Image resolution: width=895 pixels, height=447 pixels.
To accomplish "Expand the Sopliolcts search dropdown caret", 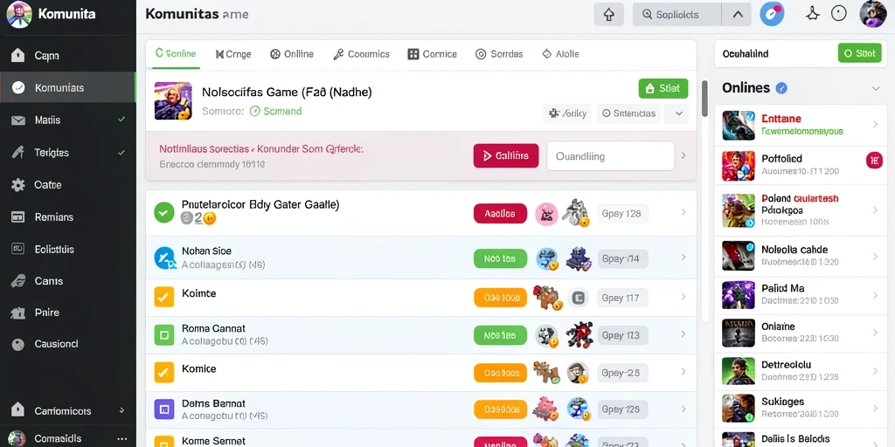I will (738, 15).
